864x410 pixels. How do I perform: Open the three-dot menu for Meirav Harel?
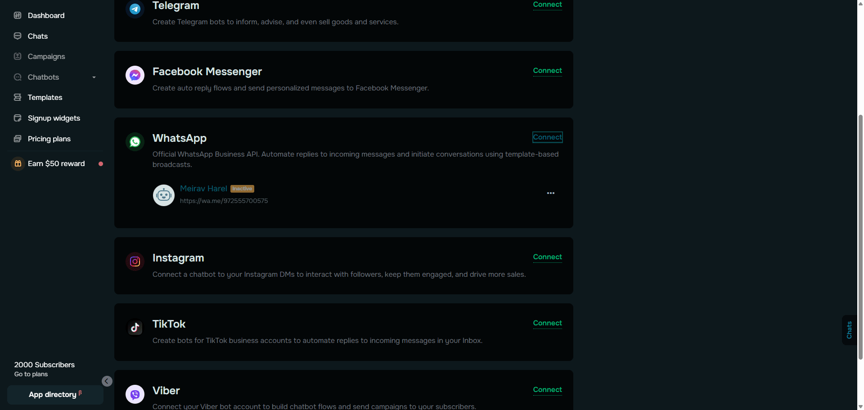coord(551,193)
